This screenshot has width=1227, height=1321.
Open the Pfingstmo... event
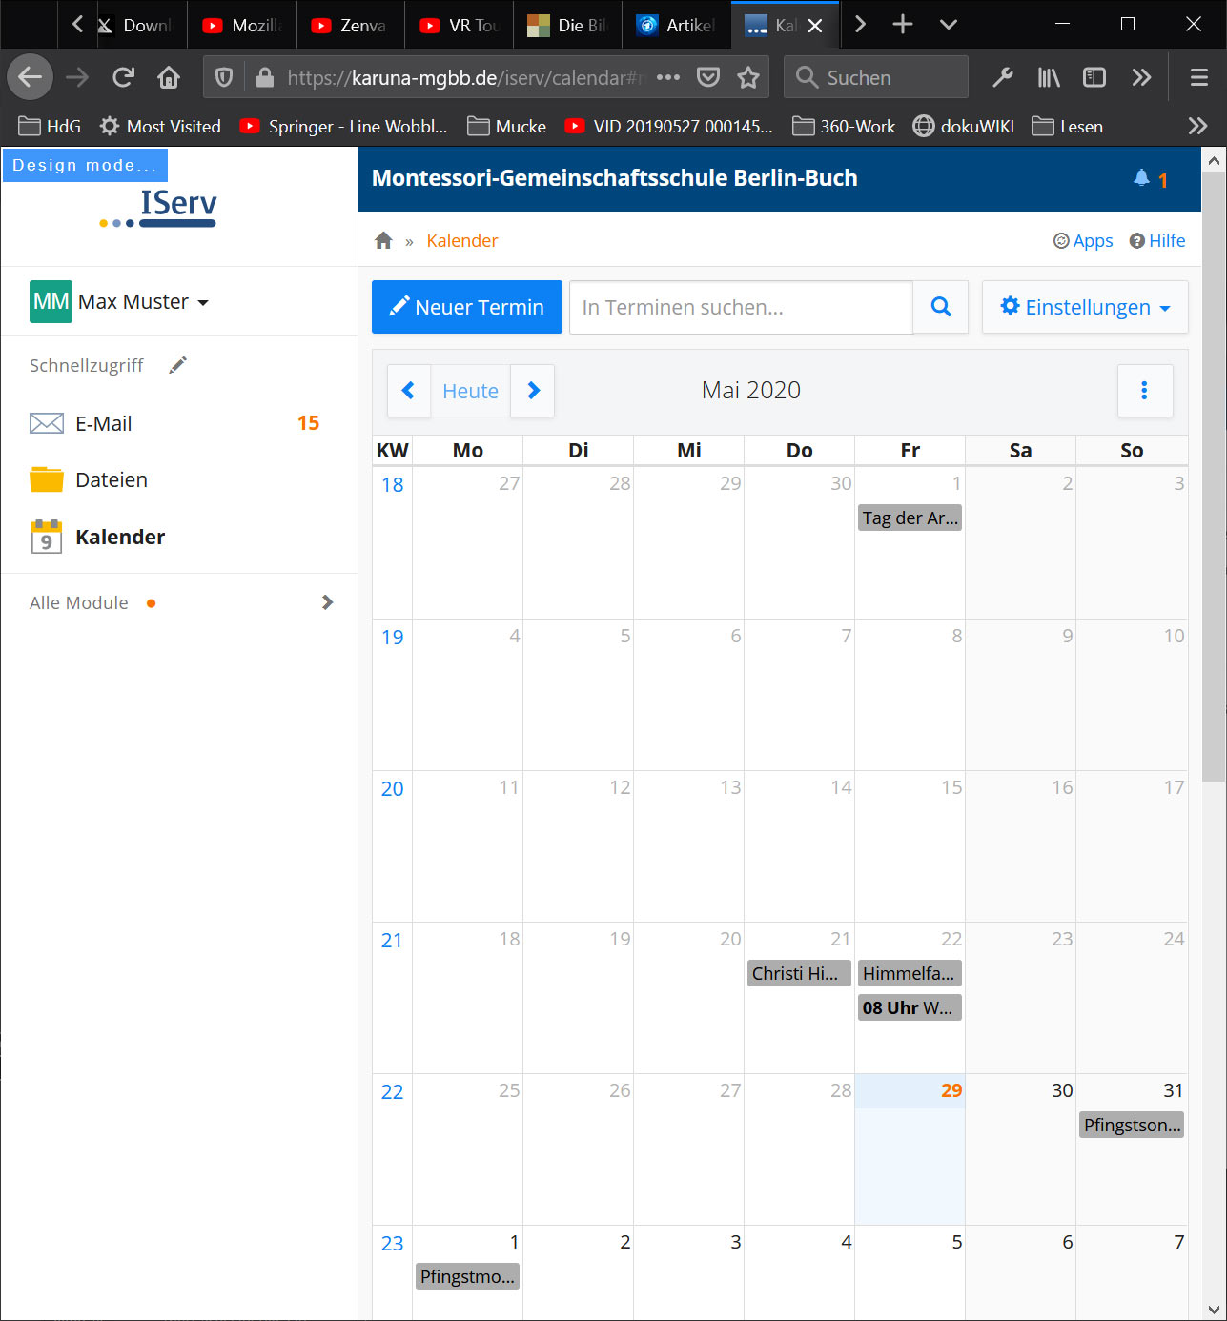click(x=467, y=1276)
